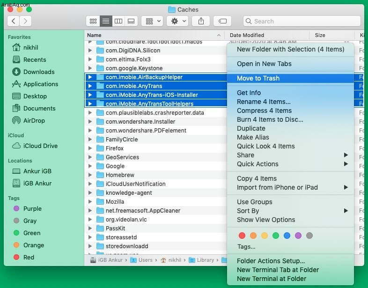Apply the green tag color swatch
Viewport: 368px width, 288px height.
[276, 236]
